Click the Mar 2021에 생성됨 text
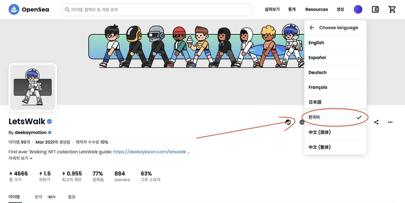Image resolution: width=405 pixels, height=203 pixels. coord(53,142)
